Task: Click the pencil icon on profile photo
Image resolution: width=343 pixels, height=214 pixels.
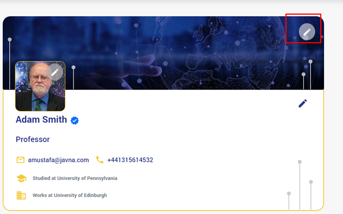Action: (55, 72)
